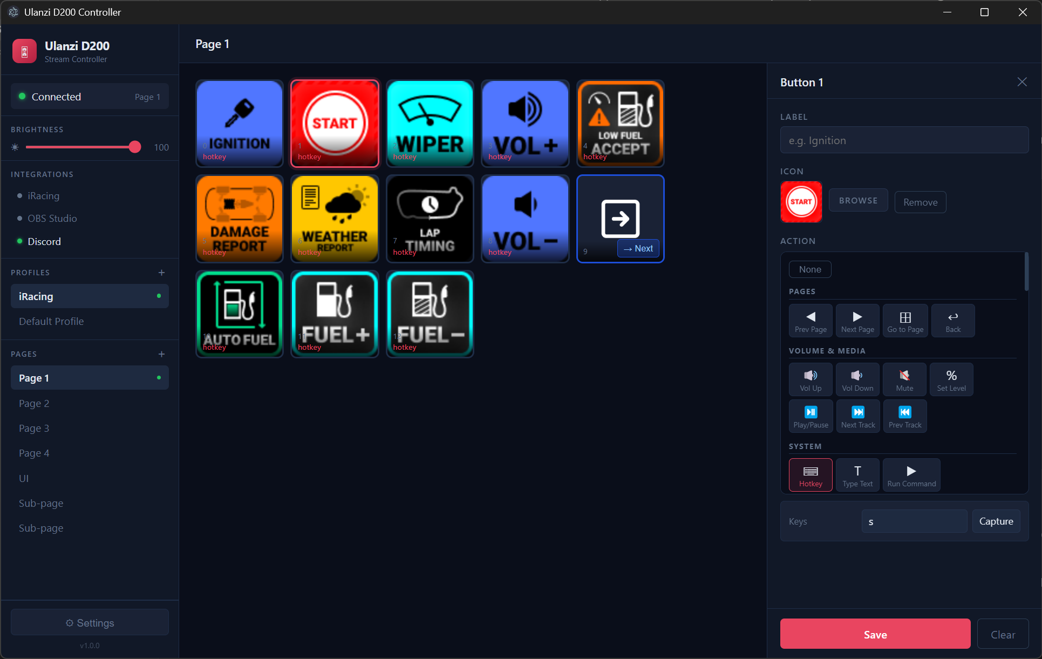
Task: Select the Low Fuel Accept tile
Action: [621, 124]
